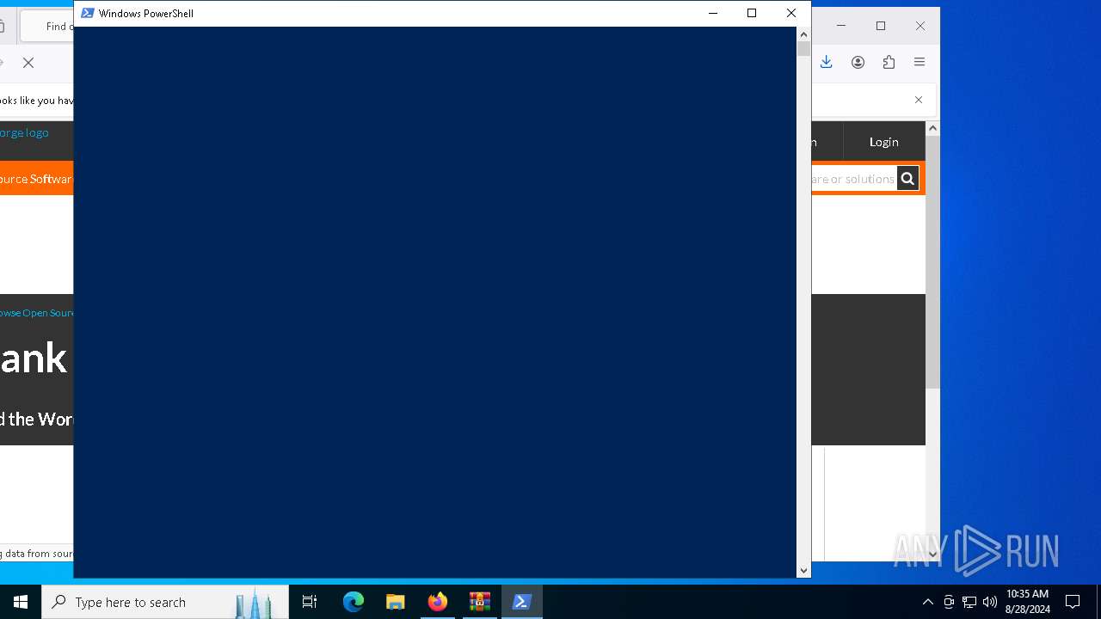Click Firefox page scrollbar up arrow
Screen dimensions: 1101x619
[x=932, y=128]
